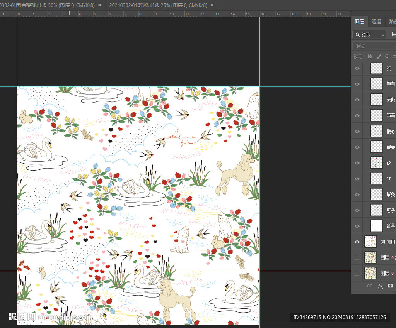Select the layer named 爱心

tap(391, 131)
